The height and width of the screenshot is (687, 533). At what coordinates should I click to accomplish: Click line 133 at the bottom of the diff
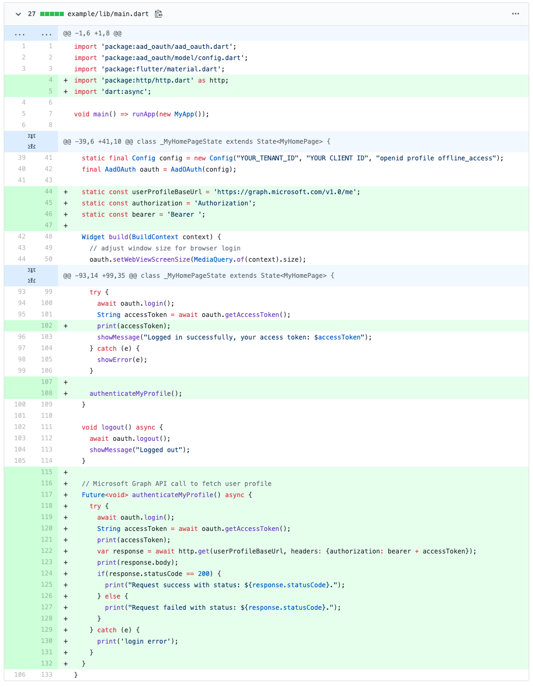[47, 675]
